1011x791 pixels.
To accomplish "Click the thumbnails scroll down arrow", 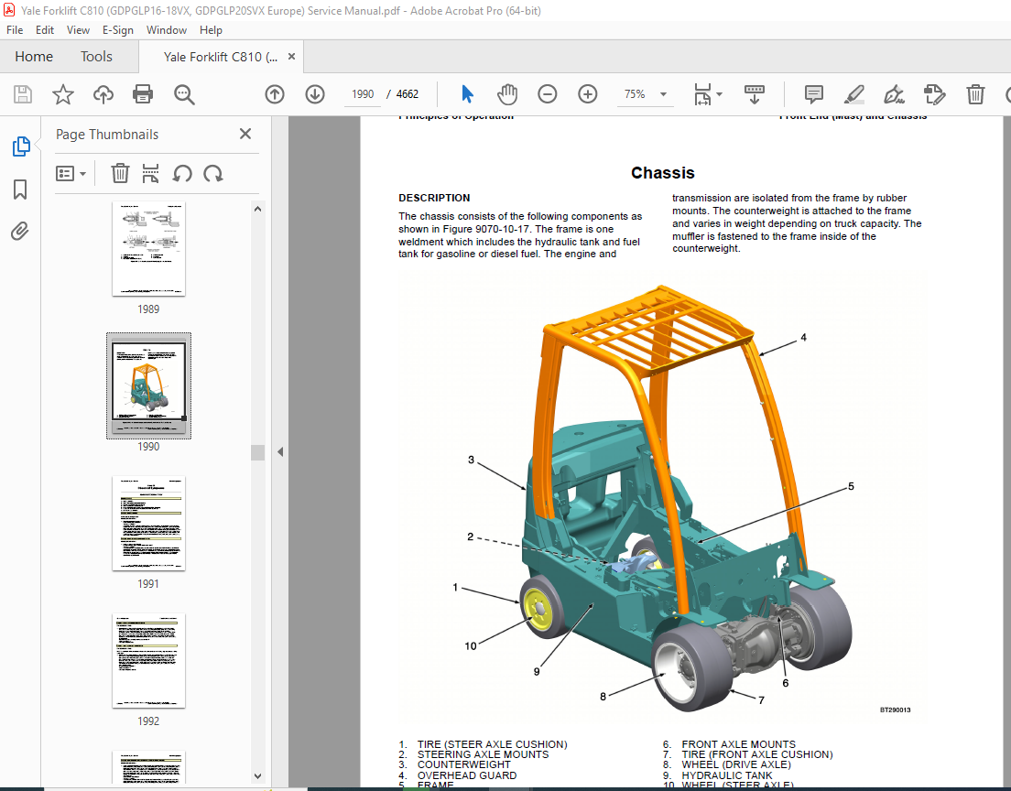I will [x=258, y=776].
